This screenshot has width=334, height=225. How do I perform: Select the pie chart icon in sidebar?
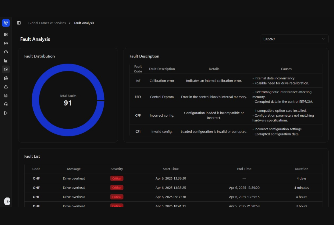(6, 69)
